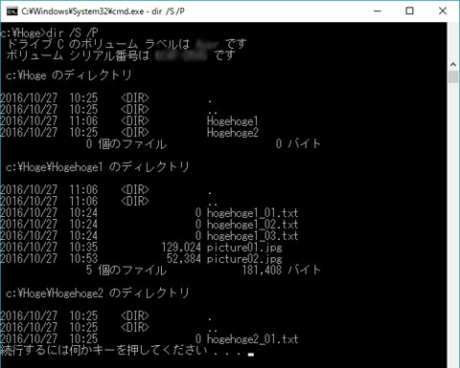Click the 'c:¥Hoge¥Hogehoge2 のディレクトリ' header
Image resolution: width=460 pixels, height=368 pixels.
tap(98, 293)
